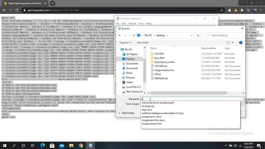The image size is (265, 149).
Task: Sort files by Type column
Action: 227,48
